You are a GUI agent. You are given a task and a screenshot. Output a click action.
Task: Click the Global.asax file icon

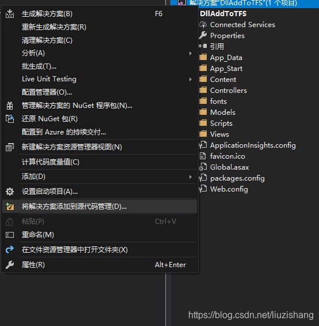click(203, 167)
